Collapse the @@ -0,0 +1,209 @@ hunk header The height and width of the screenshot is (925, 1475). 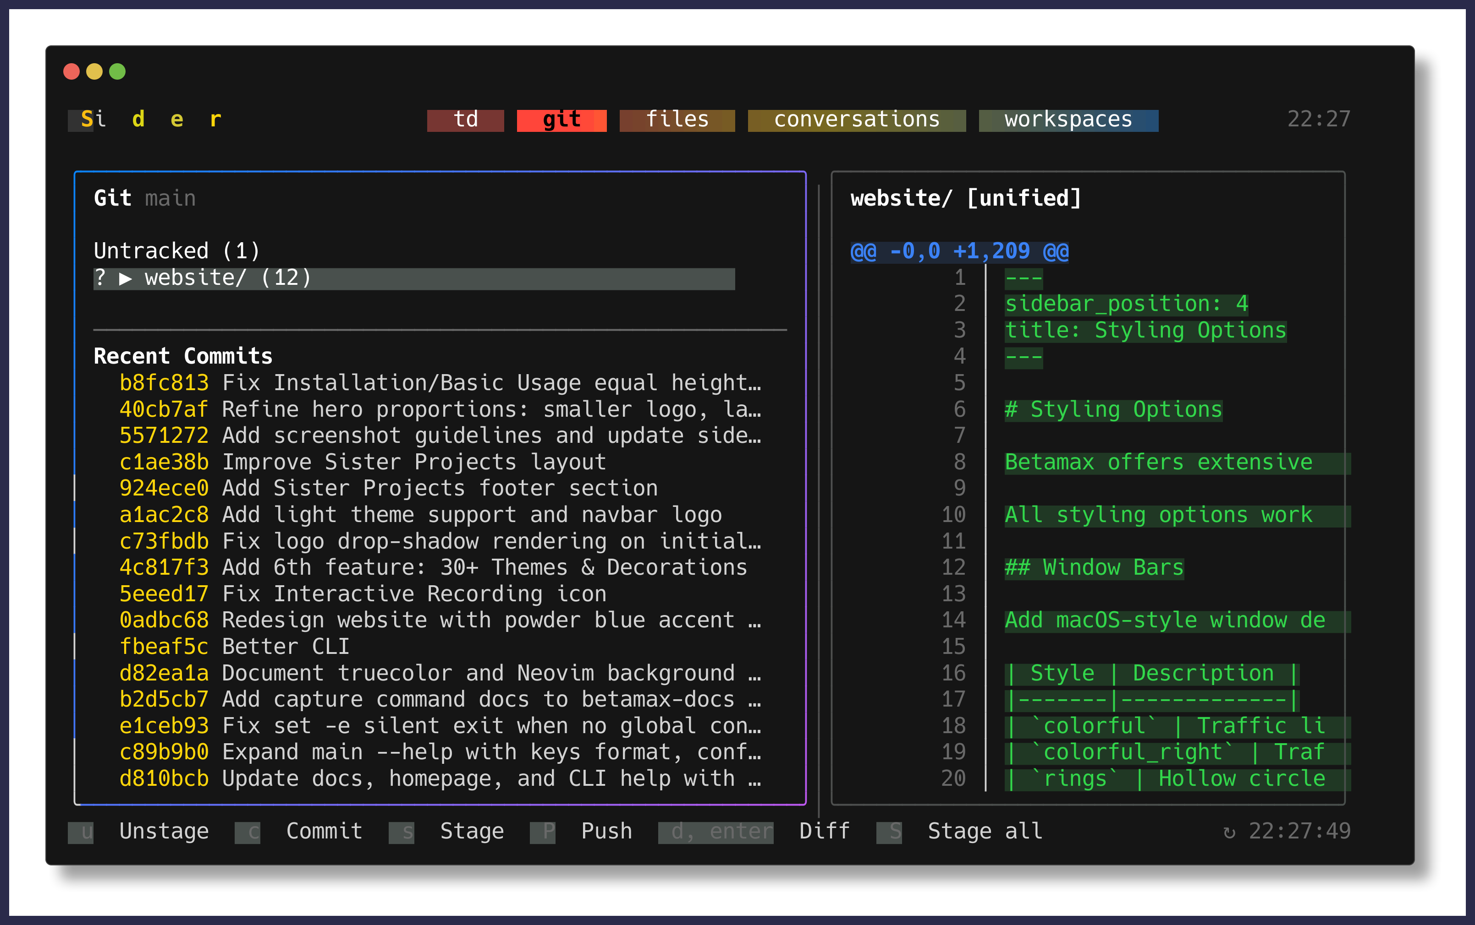point(959,250)
